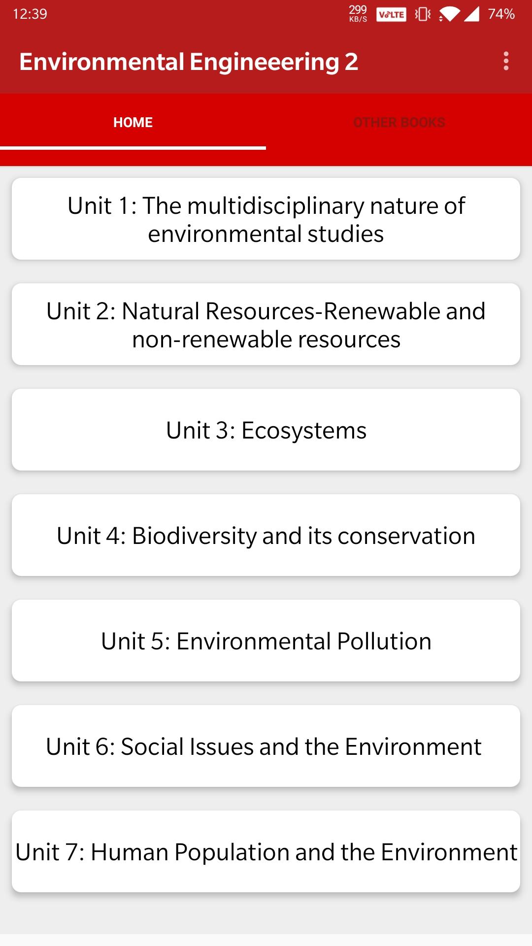Open Unit 2 Natural Resources chapter
Screen dimensions: 532x946
[266, 325]
